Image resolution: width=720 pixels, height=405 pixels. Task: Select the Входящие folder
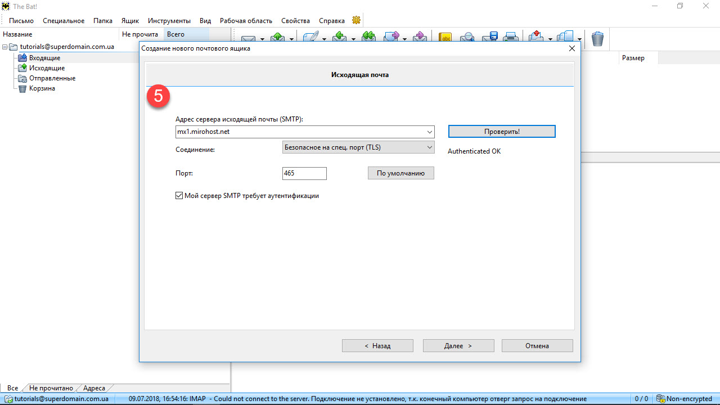click(44, 58)
